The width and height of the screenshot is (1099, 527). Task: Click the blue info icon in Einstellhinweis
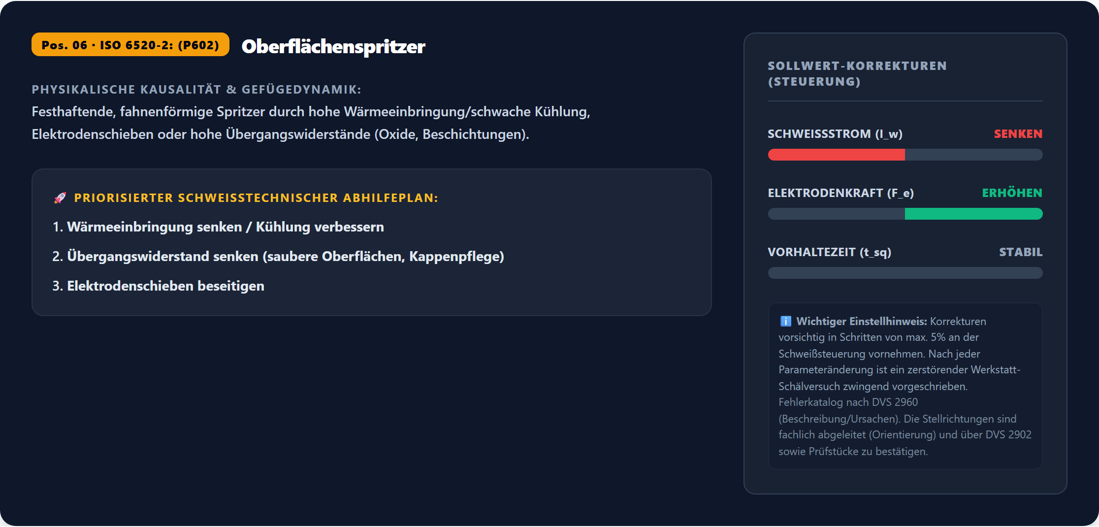pos(786,322)
